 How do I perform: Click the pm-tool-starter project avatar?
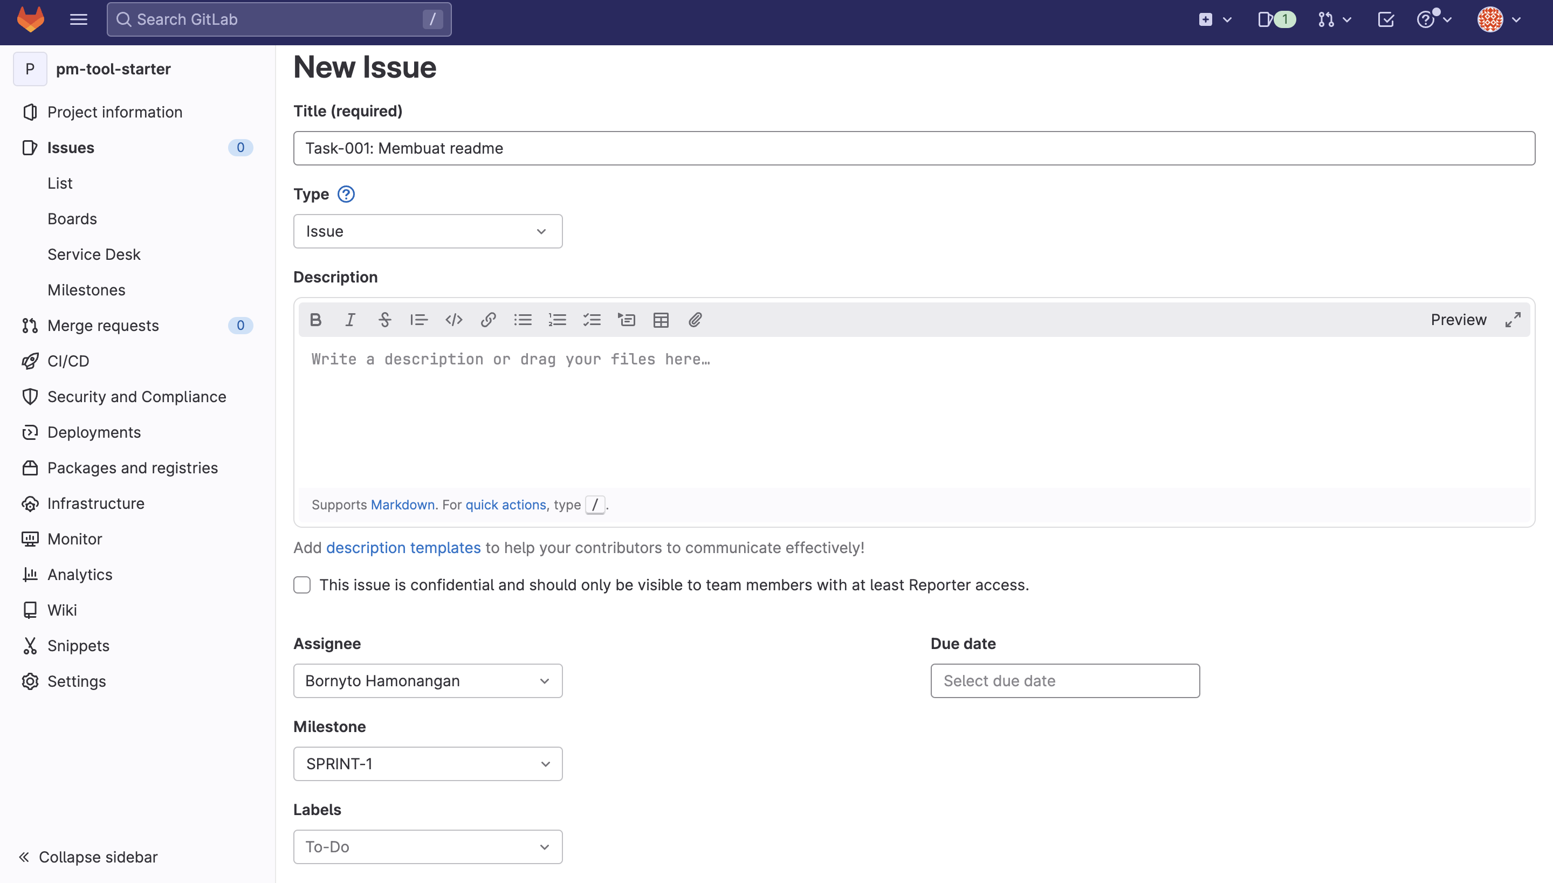tap(30, 69)
